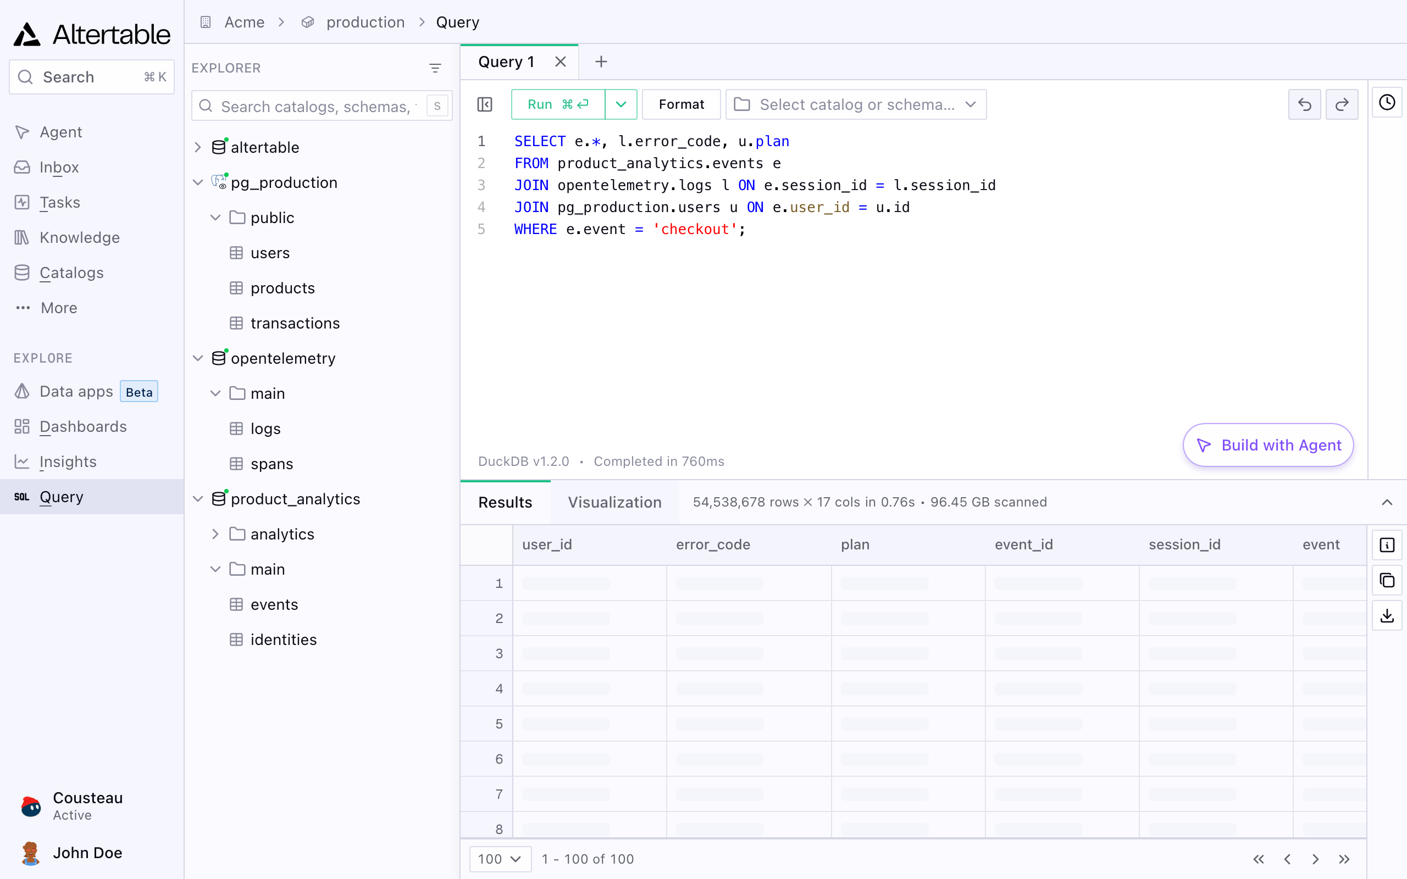This screenshot has width=1407, height=879.
Task: Go to last results page
Action: click(1344, 859)
